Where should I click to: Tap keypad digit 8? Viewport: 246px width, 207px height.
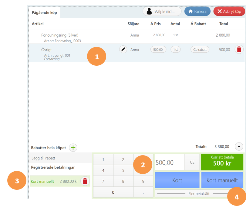tap(123, 181)
